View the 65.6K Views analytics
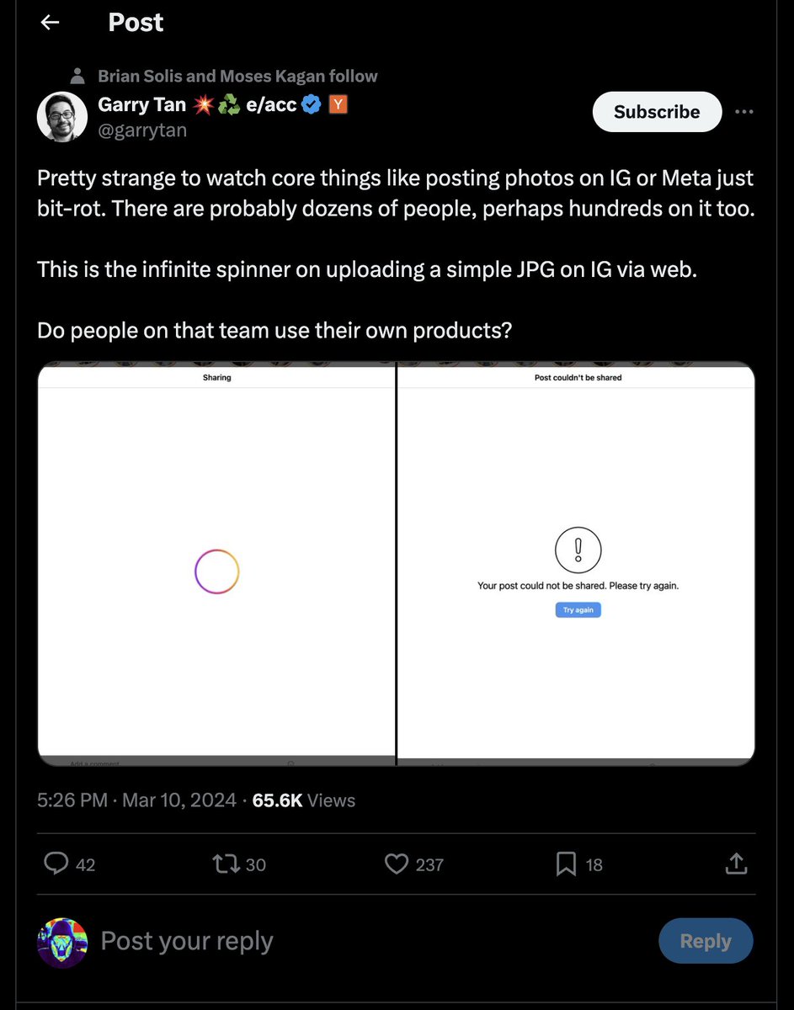 tap(304, 800)
